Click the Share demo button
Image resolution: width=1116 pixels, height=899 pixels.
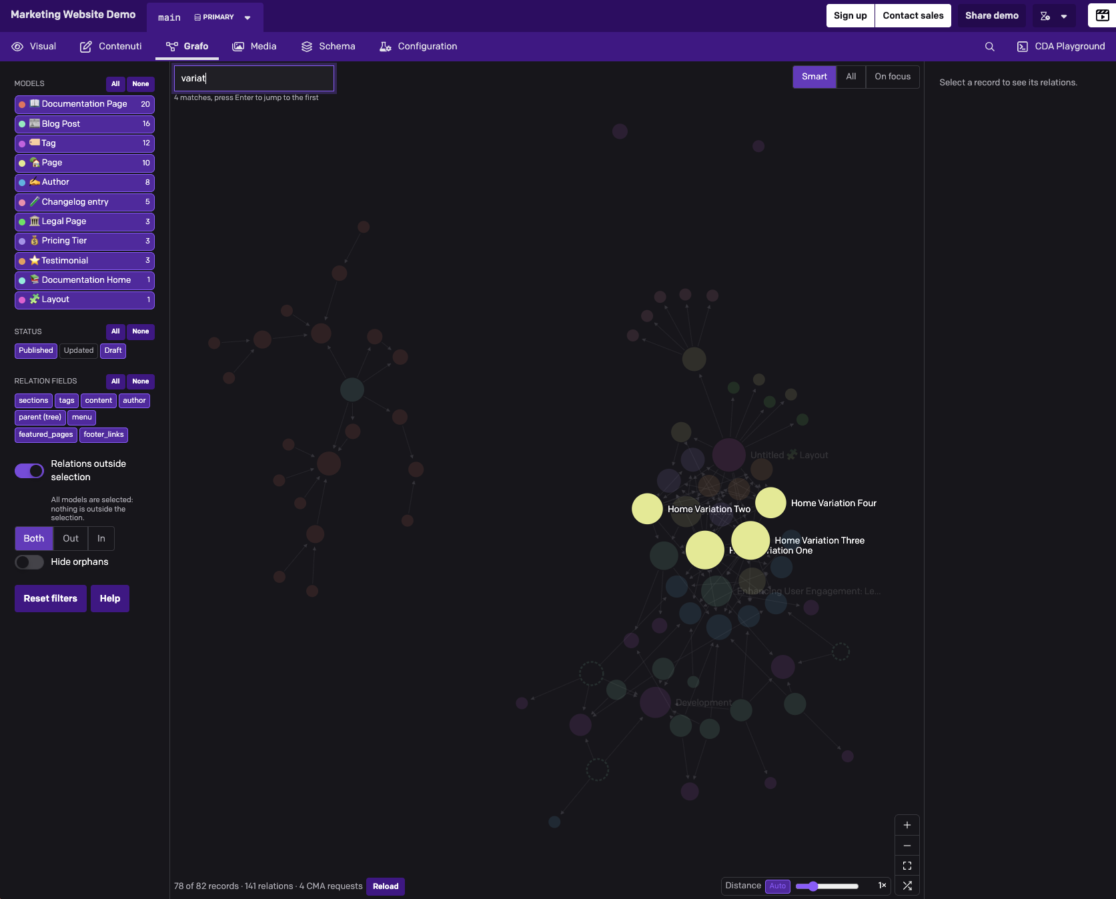click(x=992, y=16)
